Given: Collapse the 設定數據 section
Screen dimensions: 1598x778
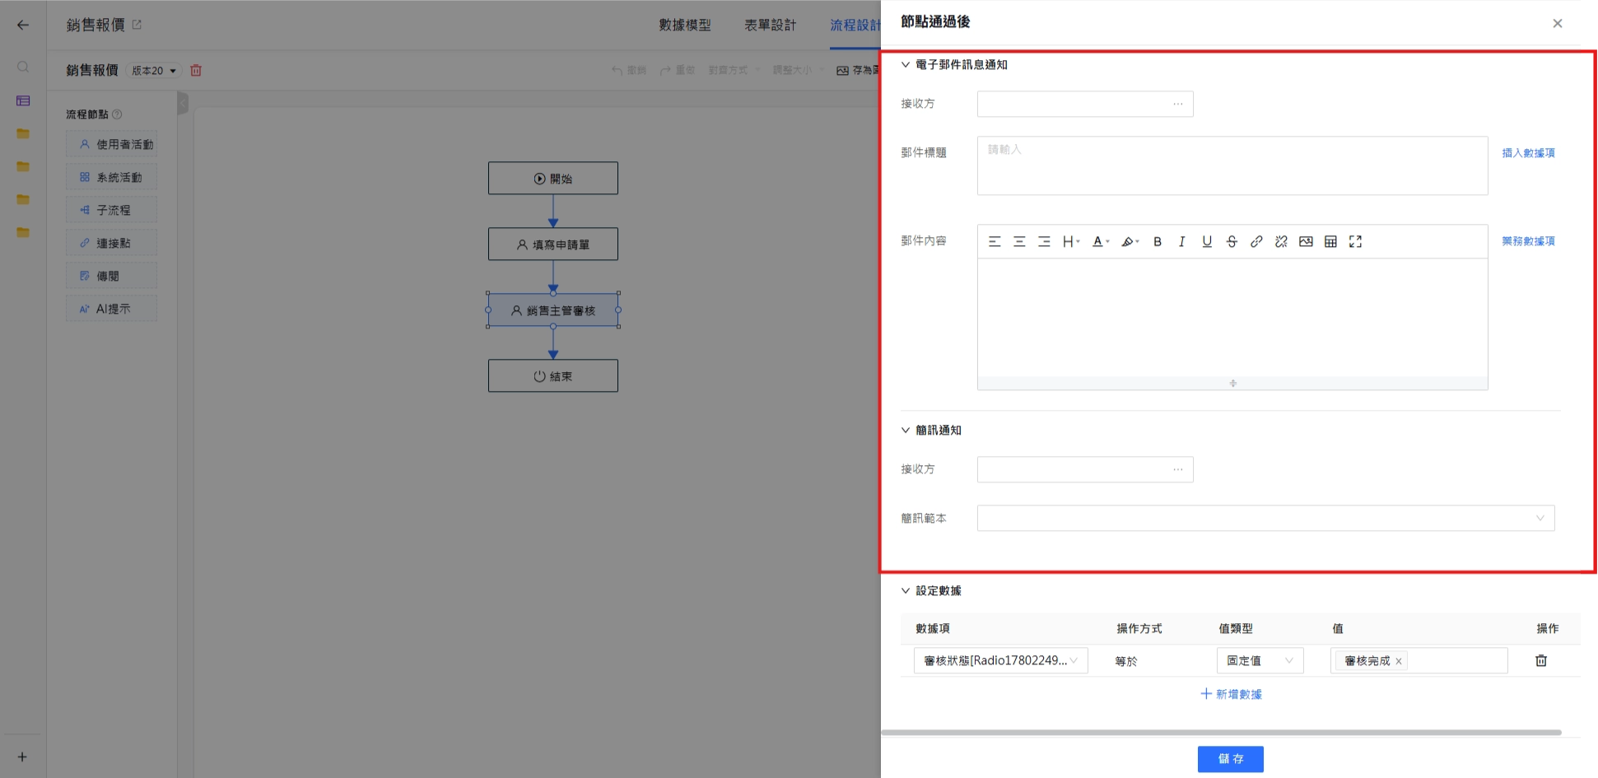Looking at the screenshot, I should [906, 590].
